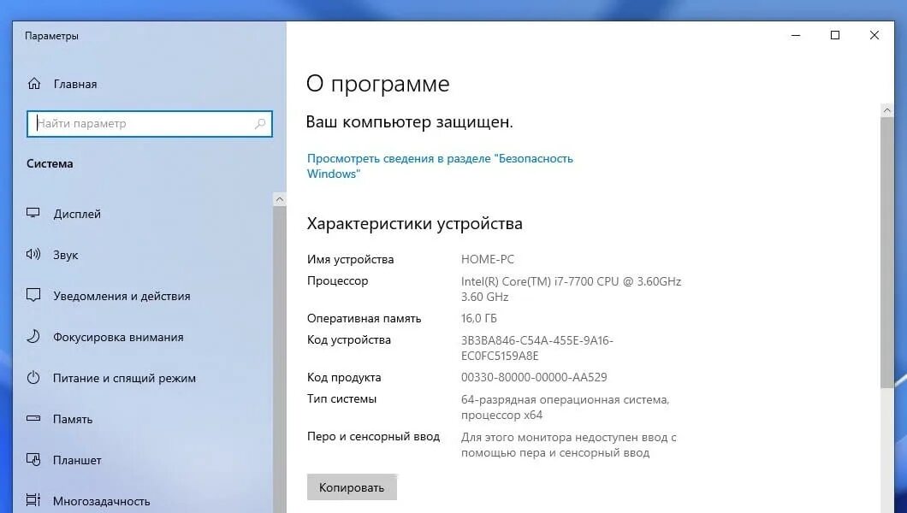Image resolution: width=907 pixels, height=513 pixels.
Task: Maximize the Параметры window
Action: point(835,35)
